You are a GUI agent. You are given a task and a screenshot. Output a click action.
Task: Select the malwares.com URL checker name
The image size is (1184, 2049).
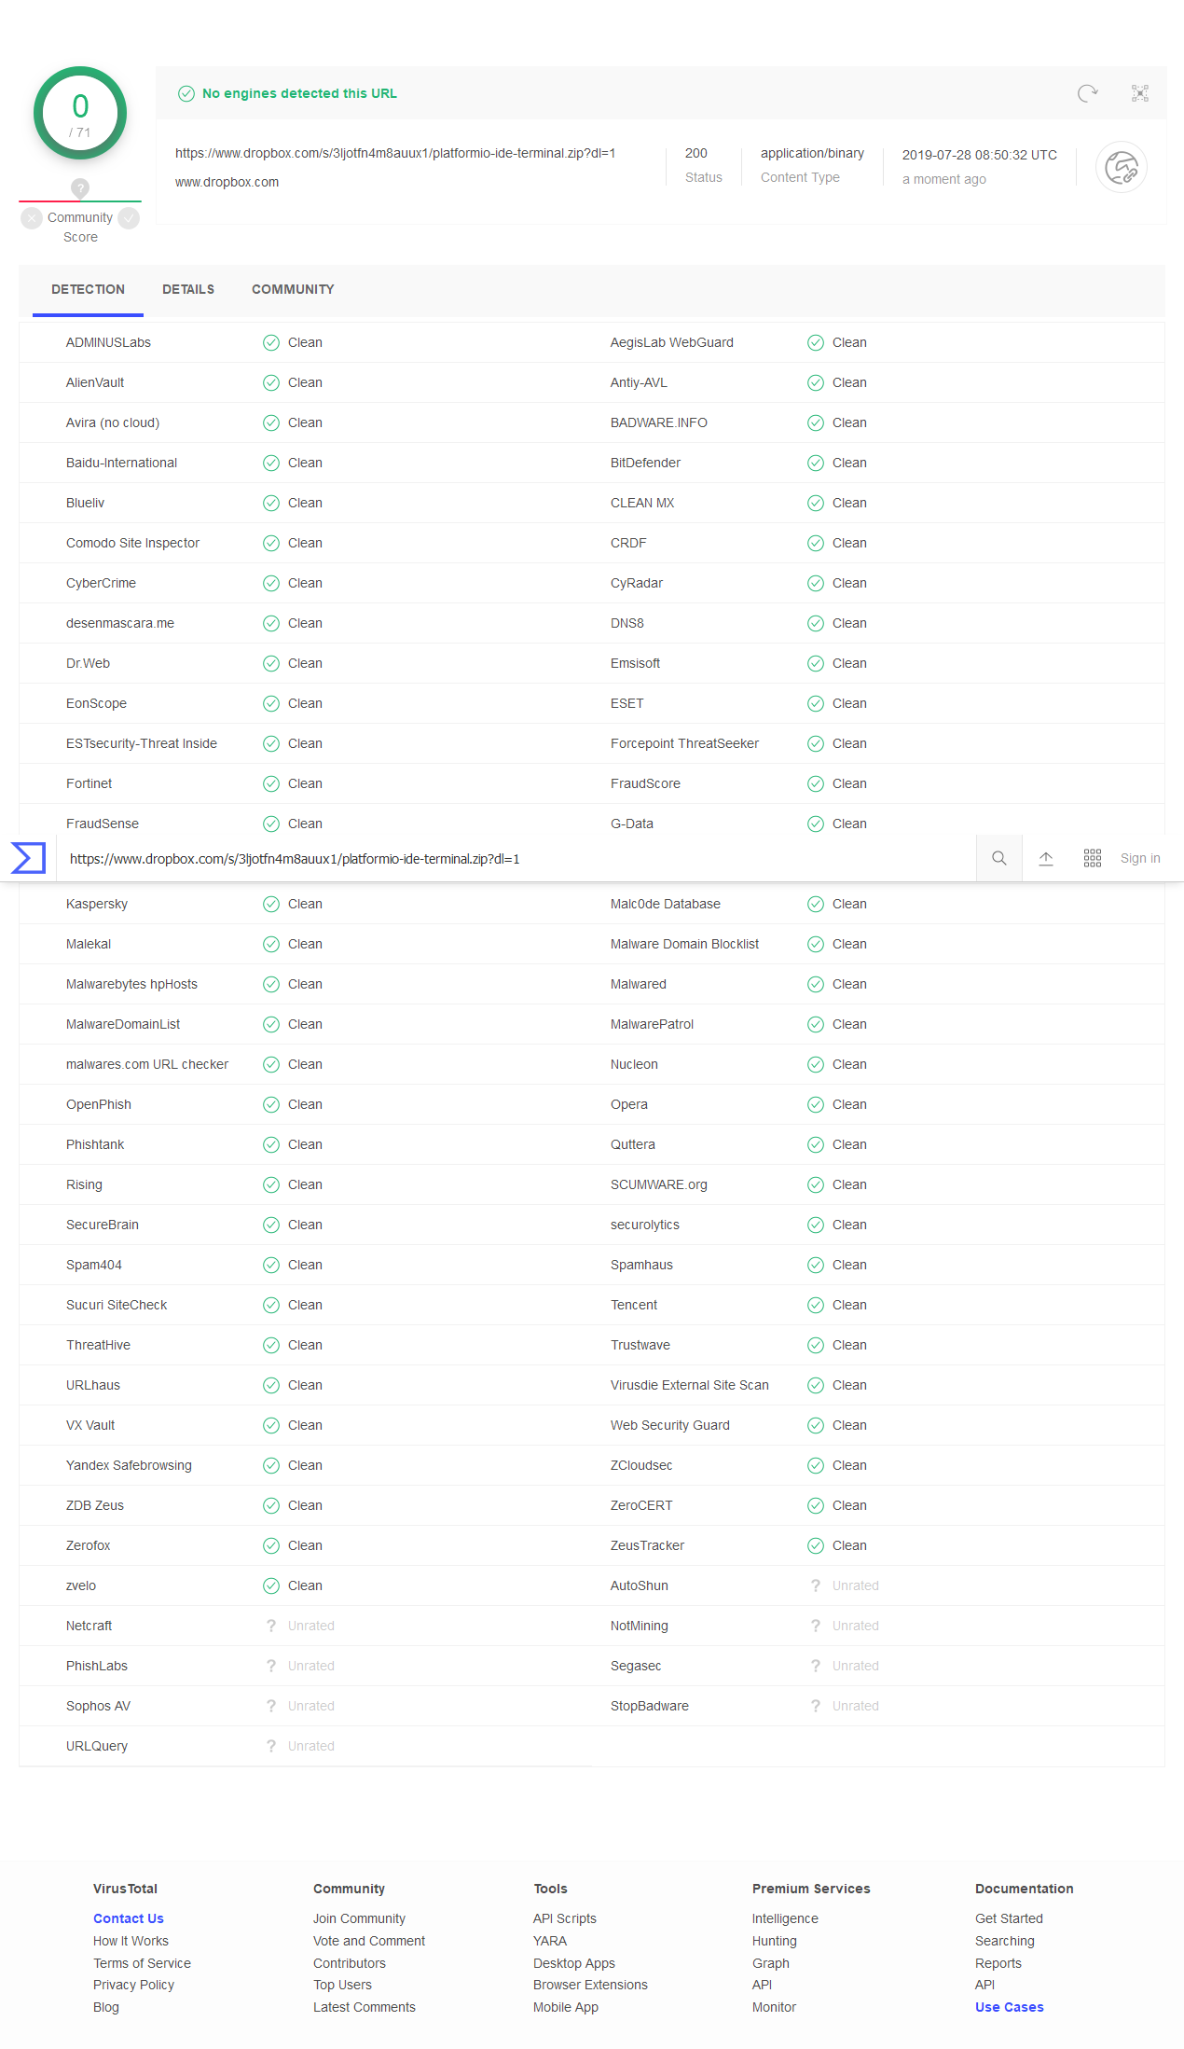tap(147, 1064)
